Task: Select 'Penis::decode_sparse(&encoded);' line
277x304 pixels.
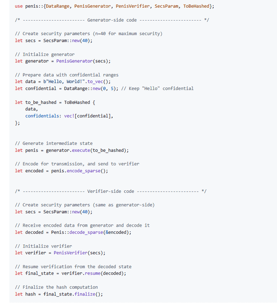Action: pyautogui.click(x=73, y=232)
